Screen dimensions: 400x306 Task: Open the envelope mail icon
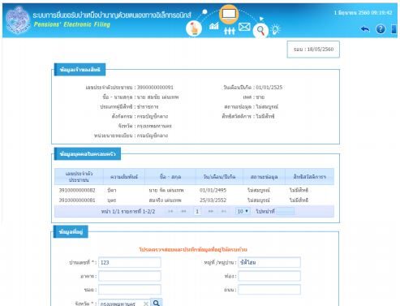tap(244, 27)
